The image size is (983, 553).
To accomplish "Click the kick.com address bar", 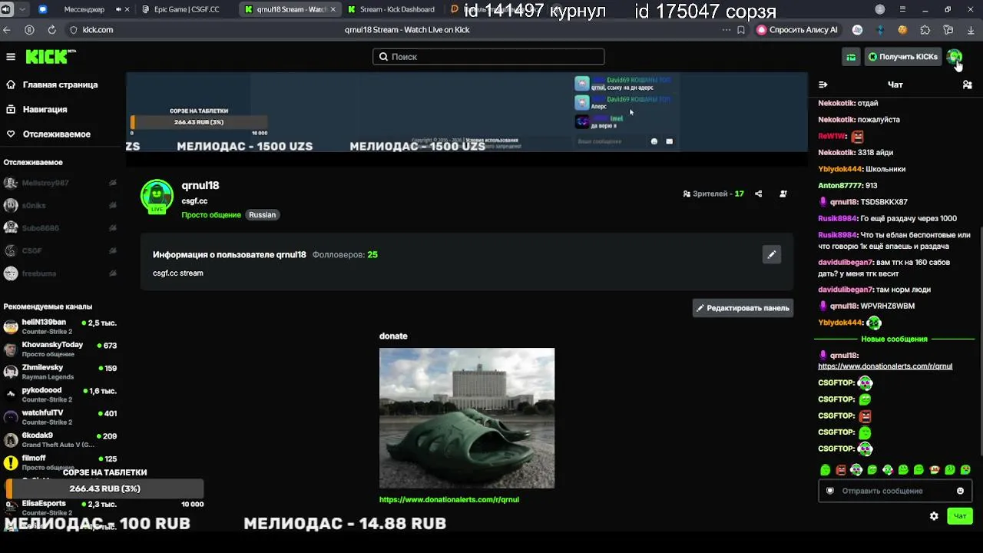I will pyautogui.click(x=98, y=30).
